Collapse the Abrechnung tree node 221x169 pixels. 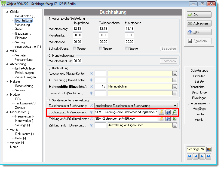pos(7,64)
